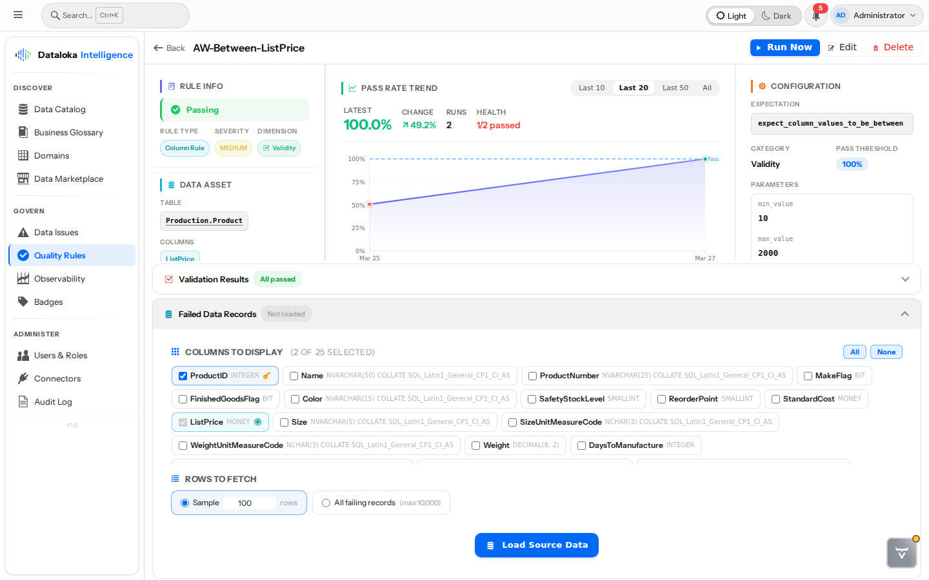Check the Weight column for display
929x580 pixels.
coord(475,445)
